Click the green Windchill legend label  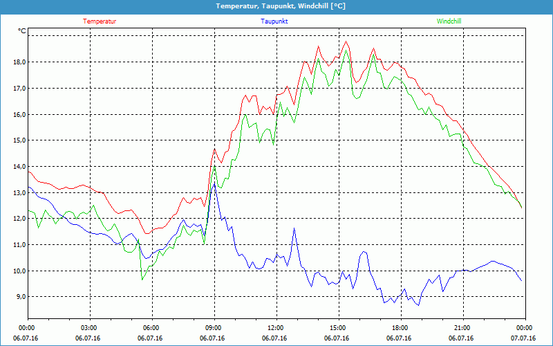(449, 21)
